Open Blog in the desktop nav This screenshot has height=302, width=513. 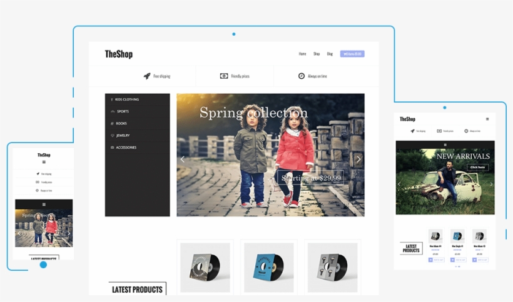tap(330, 54)
